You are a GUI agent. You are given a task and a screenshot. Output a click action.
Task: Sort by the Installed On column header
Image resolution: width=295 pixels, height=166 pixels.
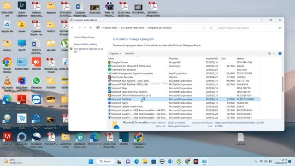coord(212,59)
